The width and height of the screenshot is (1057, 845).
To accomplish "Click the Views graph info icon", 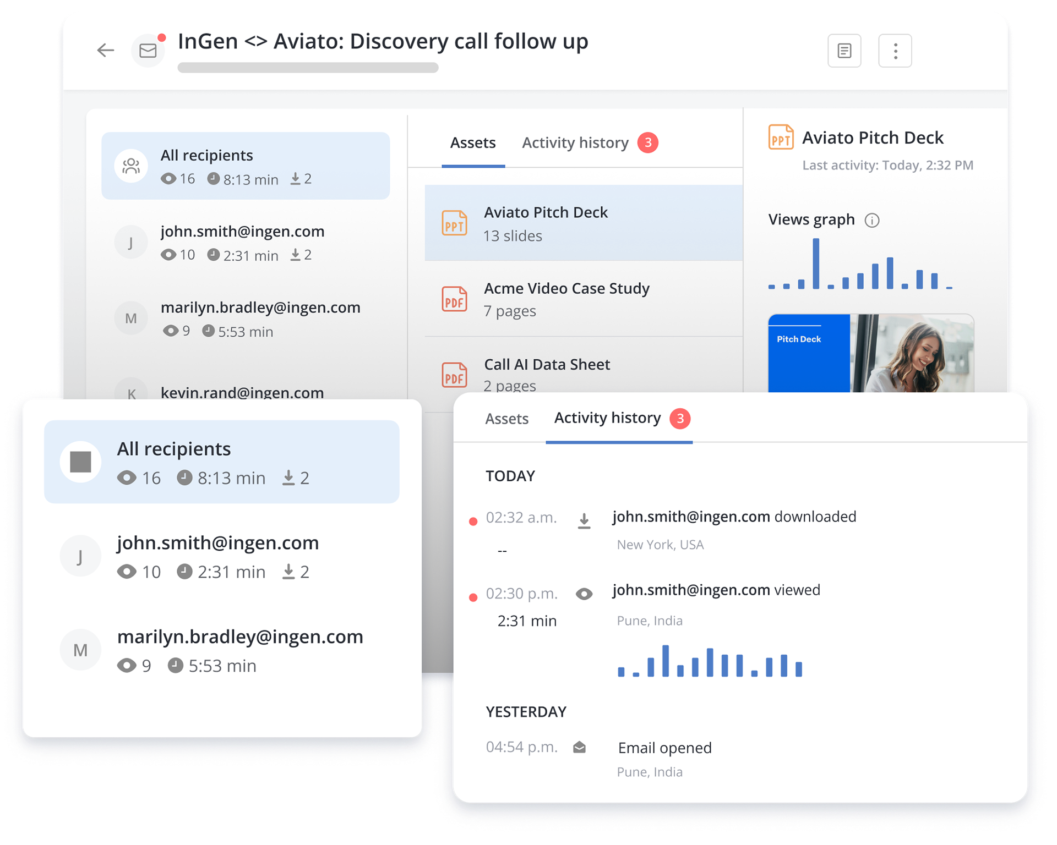I will coord(871,221).
